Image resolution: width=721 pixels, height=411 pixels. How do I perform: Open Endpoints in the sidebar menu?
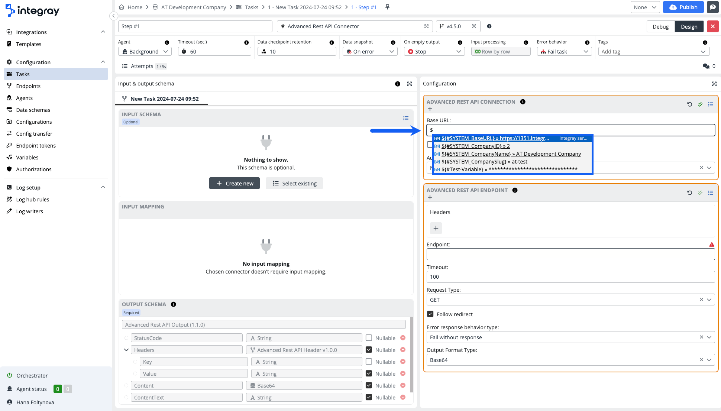[28, 86]
